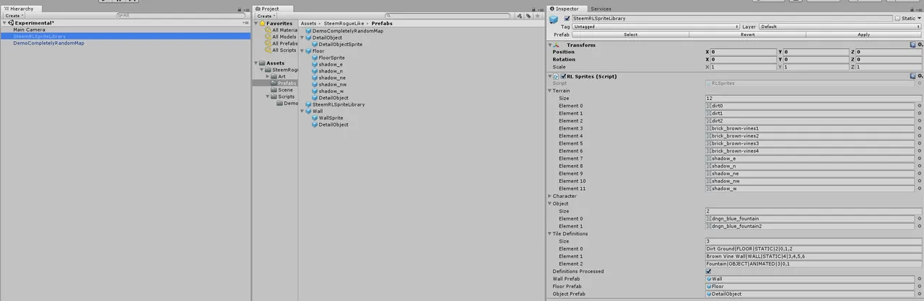Toggle the Definitions Processed checkbox
Screen dimensions: 924x301
(709, 271)
